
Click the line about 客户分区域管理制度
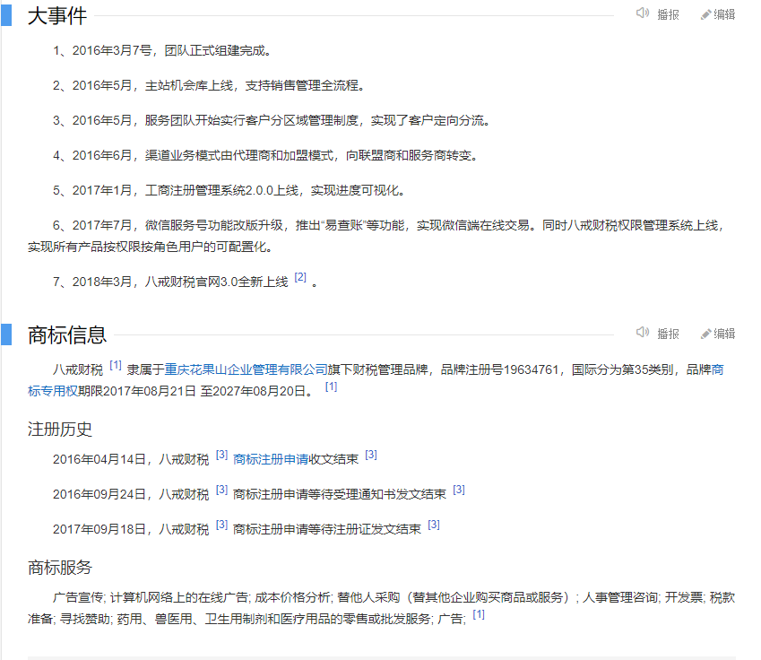click(x=272, y=120)
